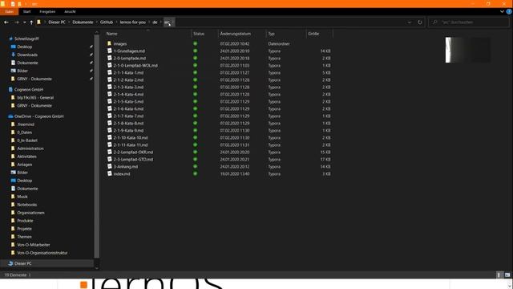Open Schnellzugriff in the navigation pane
The width and height of the screenshot is (513, 289).
26,39
